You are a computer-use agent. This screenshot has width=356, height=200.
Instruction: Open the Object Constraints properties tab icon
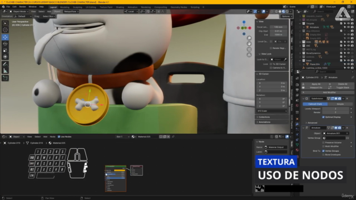[297, 139]
